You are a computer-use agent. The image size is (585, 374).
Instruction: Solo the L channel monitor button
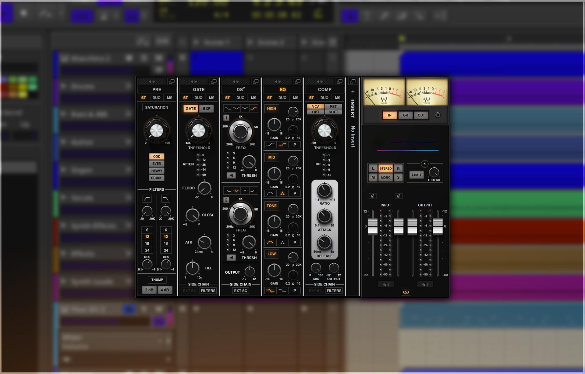[x=373, y=168]
